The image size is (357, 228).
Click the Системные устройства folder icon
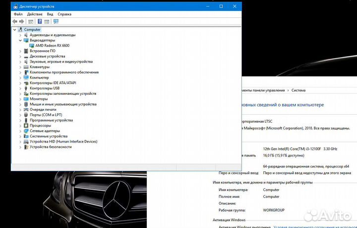(26, 136)
